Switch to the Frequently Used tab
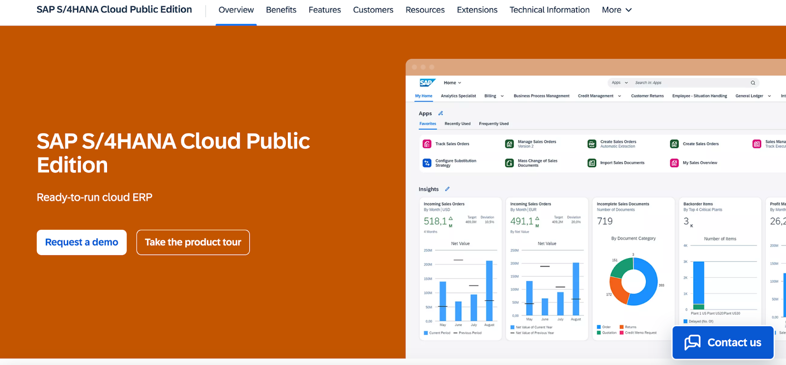This screenshot has height=365, width=786. click(x=494, y=124)
